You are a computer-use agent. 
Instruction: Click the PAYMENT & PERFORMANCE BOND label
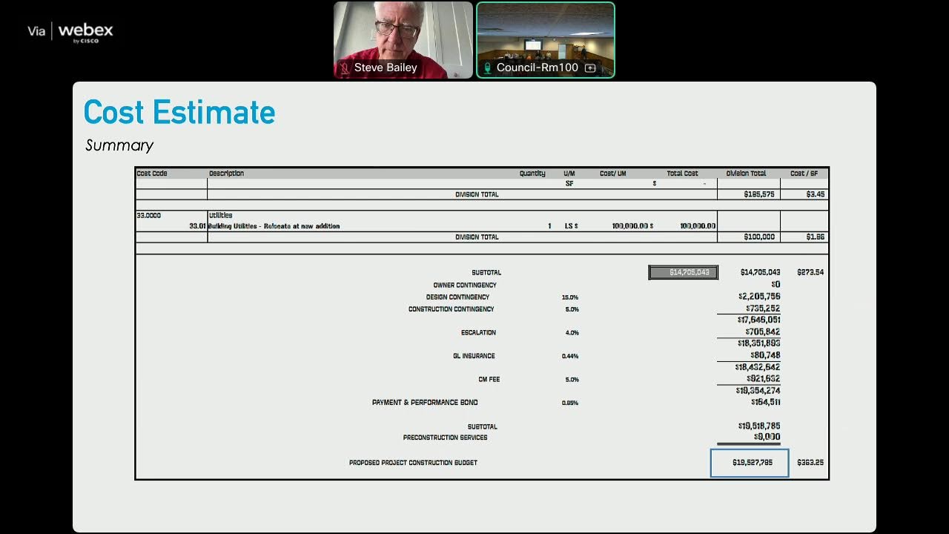point(425,403)
